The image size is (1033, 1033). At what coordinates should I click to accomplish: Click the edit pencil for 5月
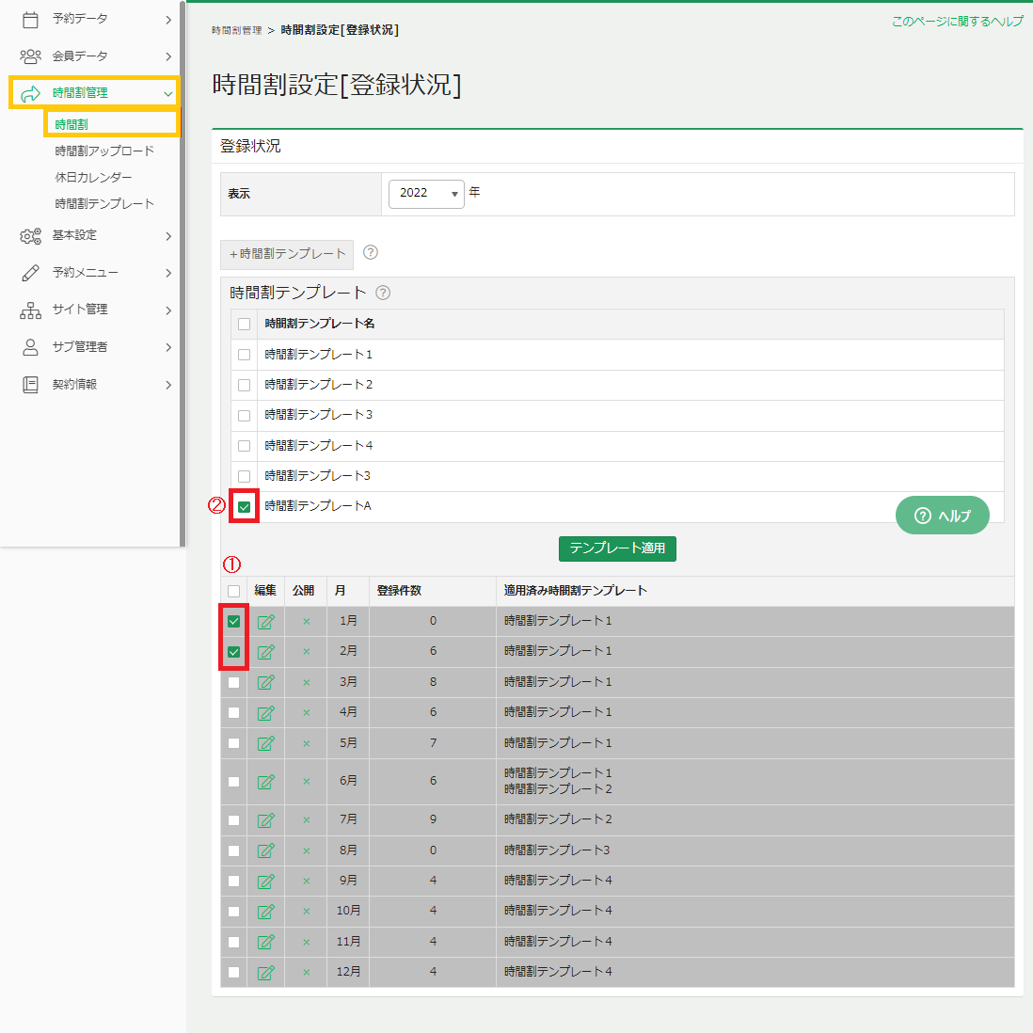(x=265, y=744)
